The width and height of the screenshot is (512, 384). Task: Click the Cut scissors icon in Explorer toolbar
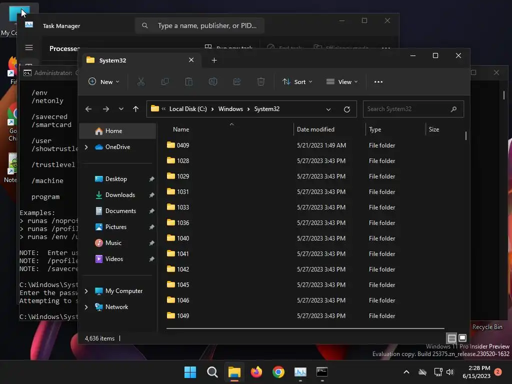click(140, 81)
